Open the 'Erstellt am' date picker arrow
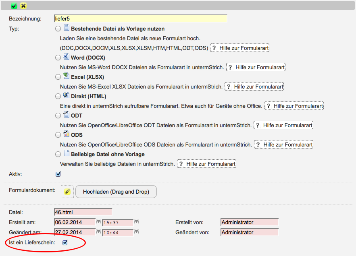Viewport: 356px width, 256px height. 98,222
